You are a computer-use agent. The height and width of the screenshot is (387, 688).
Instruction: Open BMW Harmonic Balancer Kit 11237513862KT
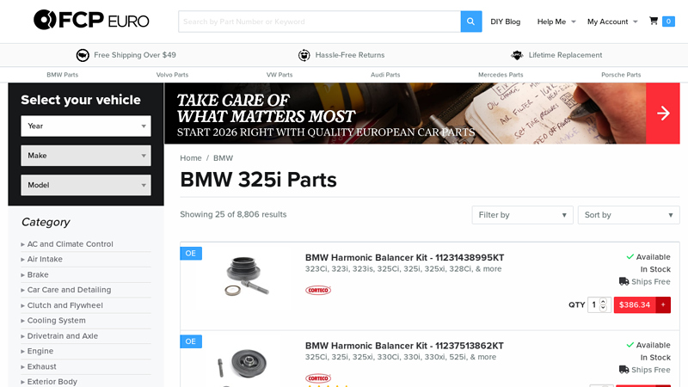(404, 346)
